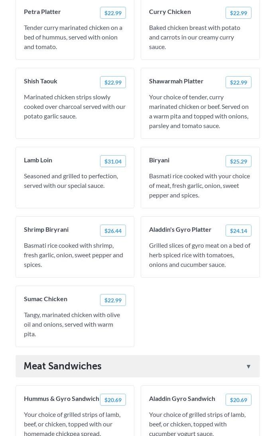Click the Shawarmah Platter description text

click(x=199, y=111)
